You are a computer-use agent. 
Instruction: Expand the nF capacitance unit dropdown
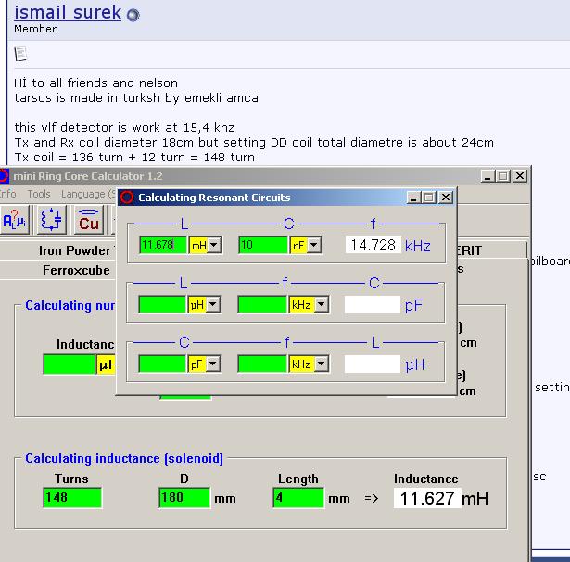tap(314, 245)
